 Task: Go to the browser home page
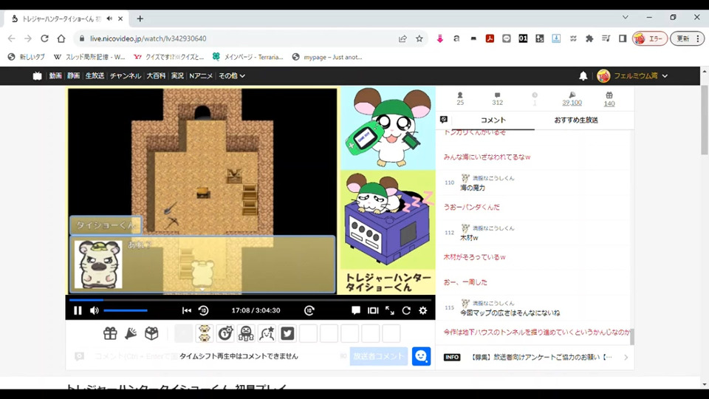pyautogui.click(x=61, y=38)
